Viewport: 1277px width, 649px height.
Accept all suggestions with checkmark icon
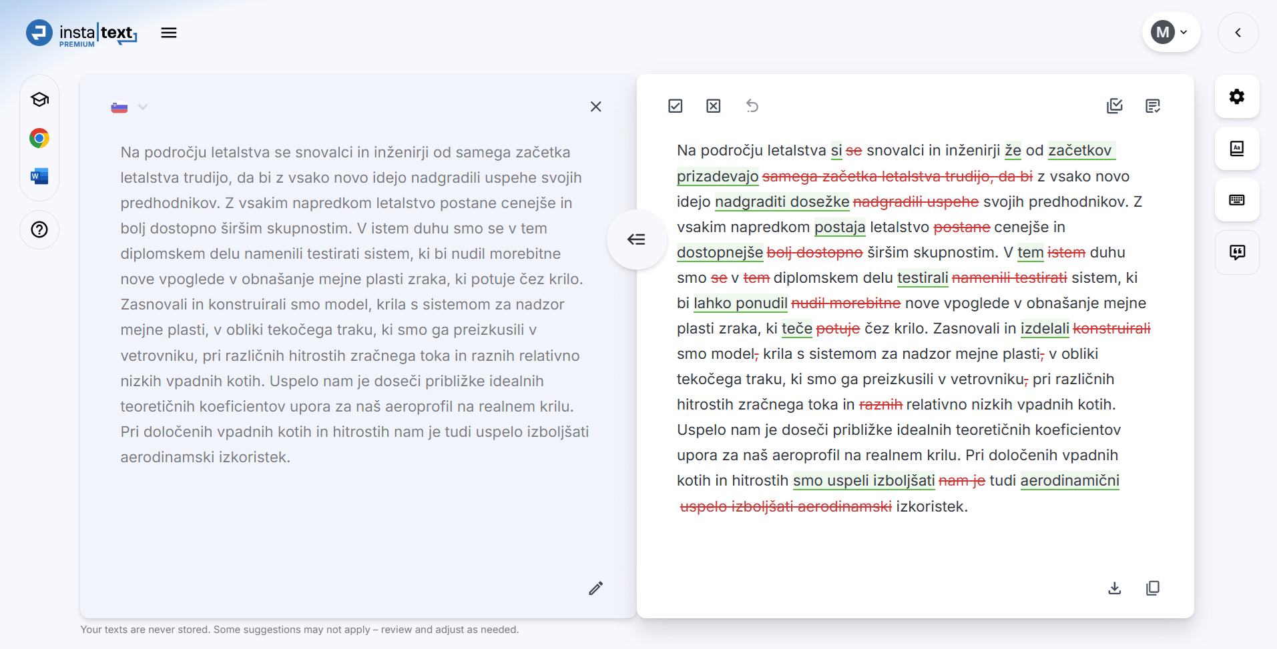[x=675, y=106]
